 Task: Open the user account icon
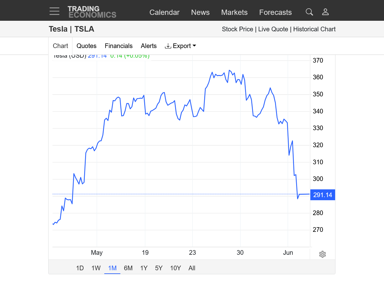pyautogui.click(x=325, y=12)
